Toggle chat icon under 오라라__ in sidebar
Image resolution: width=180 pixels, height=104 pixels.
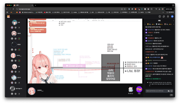coord(16,61)
